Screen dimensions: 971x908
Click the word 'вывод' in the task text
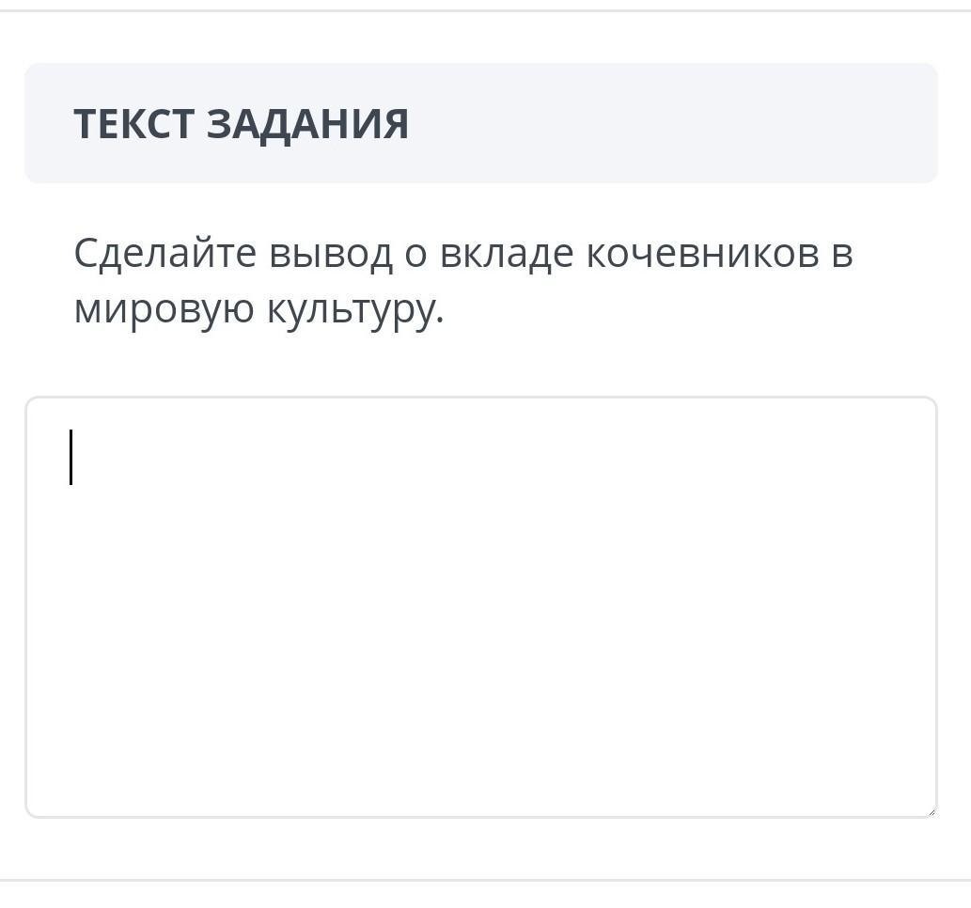(331, 255)
